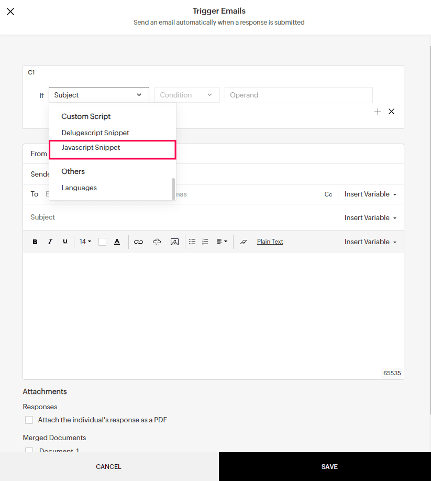Insert an image into email body
Image resolution: width=431 pixels, height=481 pixels.
point(174,242)
